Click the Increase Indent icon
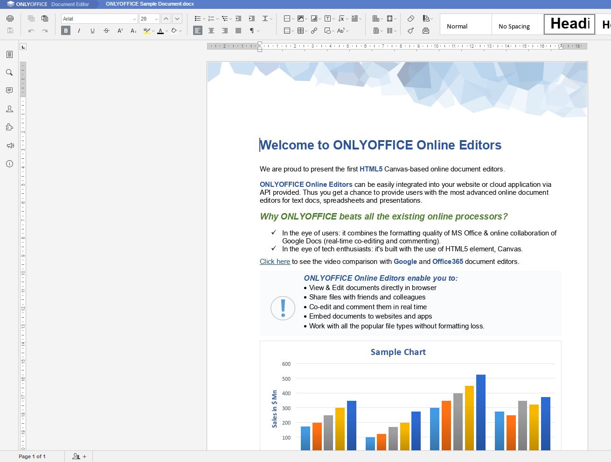 tap(252, 19)
